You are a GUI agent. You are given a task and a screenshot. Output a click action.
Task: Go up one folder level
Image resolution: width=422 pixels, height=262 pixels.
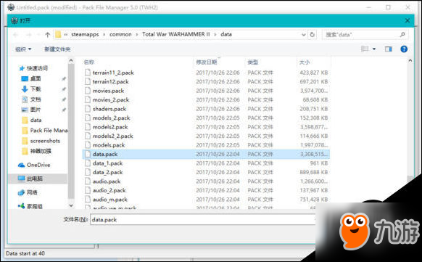click(48, 34)
